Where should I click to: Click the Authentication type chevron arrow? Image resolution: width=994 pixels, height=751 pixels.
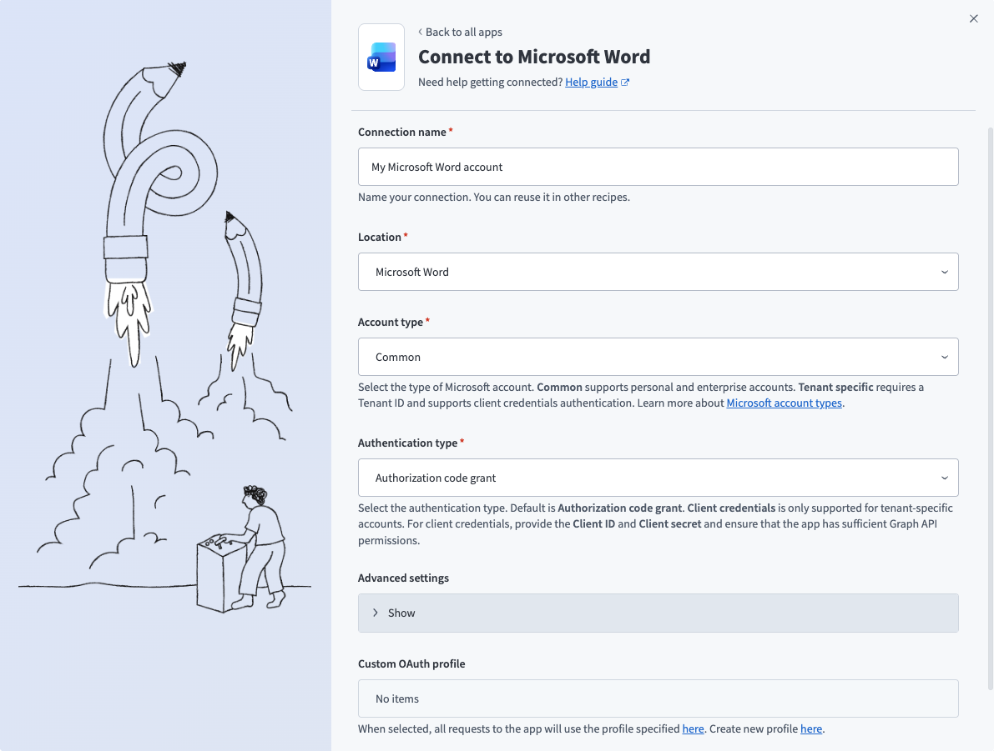945,478
